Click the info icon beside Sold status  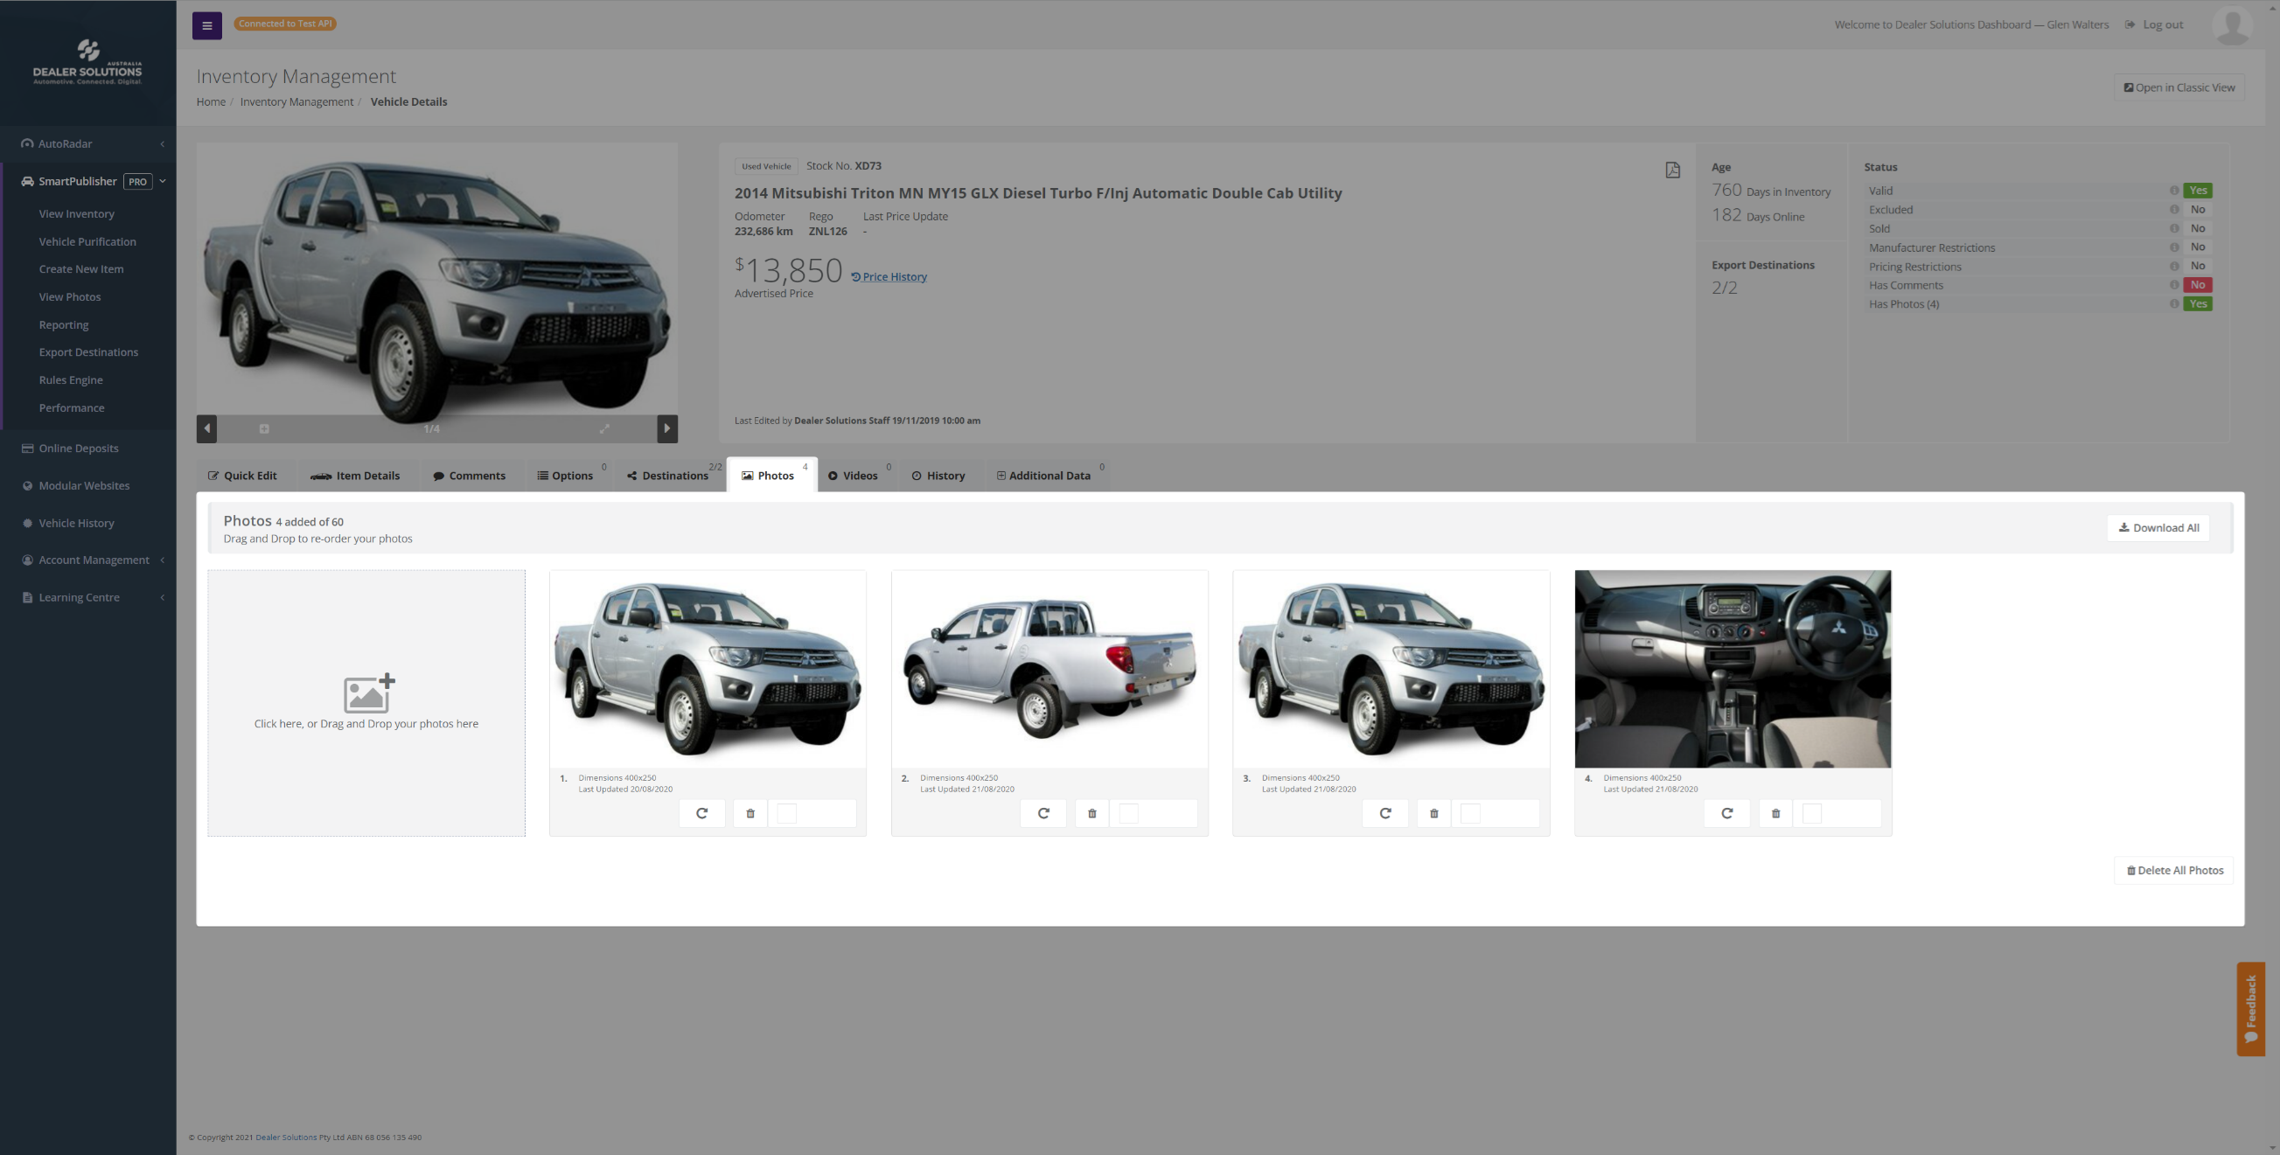click(2174, 228)
